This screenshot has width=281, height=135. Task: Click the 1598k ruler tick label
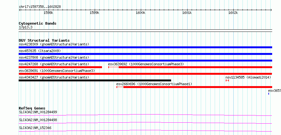[x=48, y=13]
